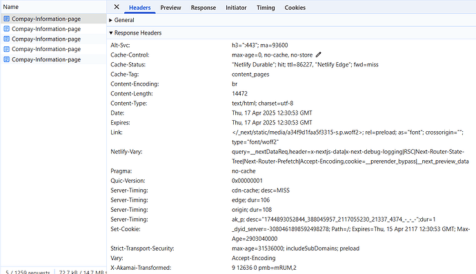476x274 pixels.
Task: Open the Response tab
Action: pyautogui.click(x=203, y=8)
